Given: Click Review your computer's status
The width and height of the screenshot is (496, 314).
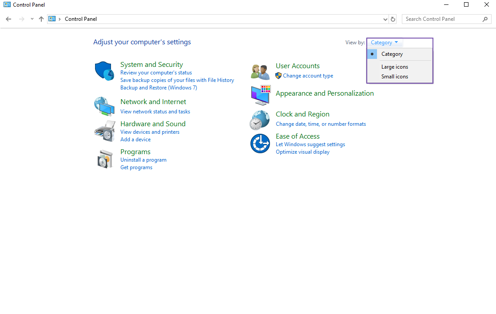Looking at the screenshot, I should (156, 73).
